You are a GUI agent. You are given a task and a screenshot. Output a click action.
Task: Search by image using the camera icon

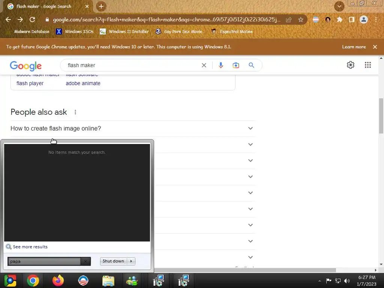click(x=236, y=65)
